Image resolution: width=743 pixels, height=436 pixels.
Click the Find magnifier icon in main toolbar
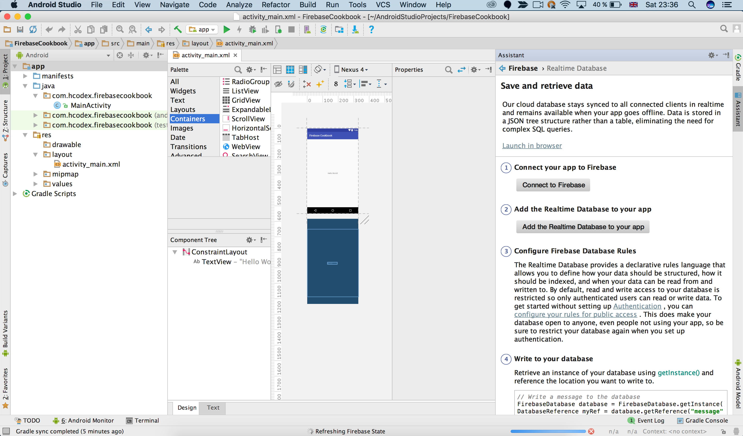pos(120,29)
